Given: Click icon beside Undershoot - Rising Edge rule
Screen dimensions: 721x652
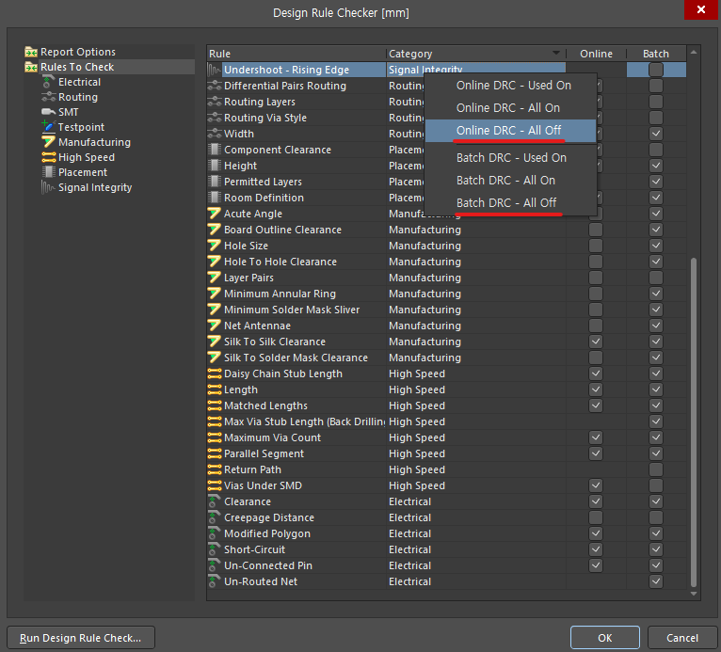Looking at the screenshot, I should point(215,70).
